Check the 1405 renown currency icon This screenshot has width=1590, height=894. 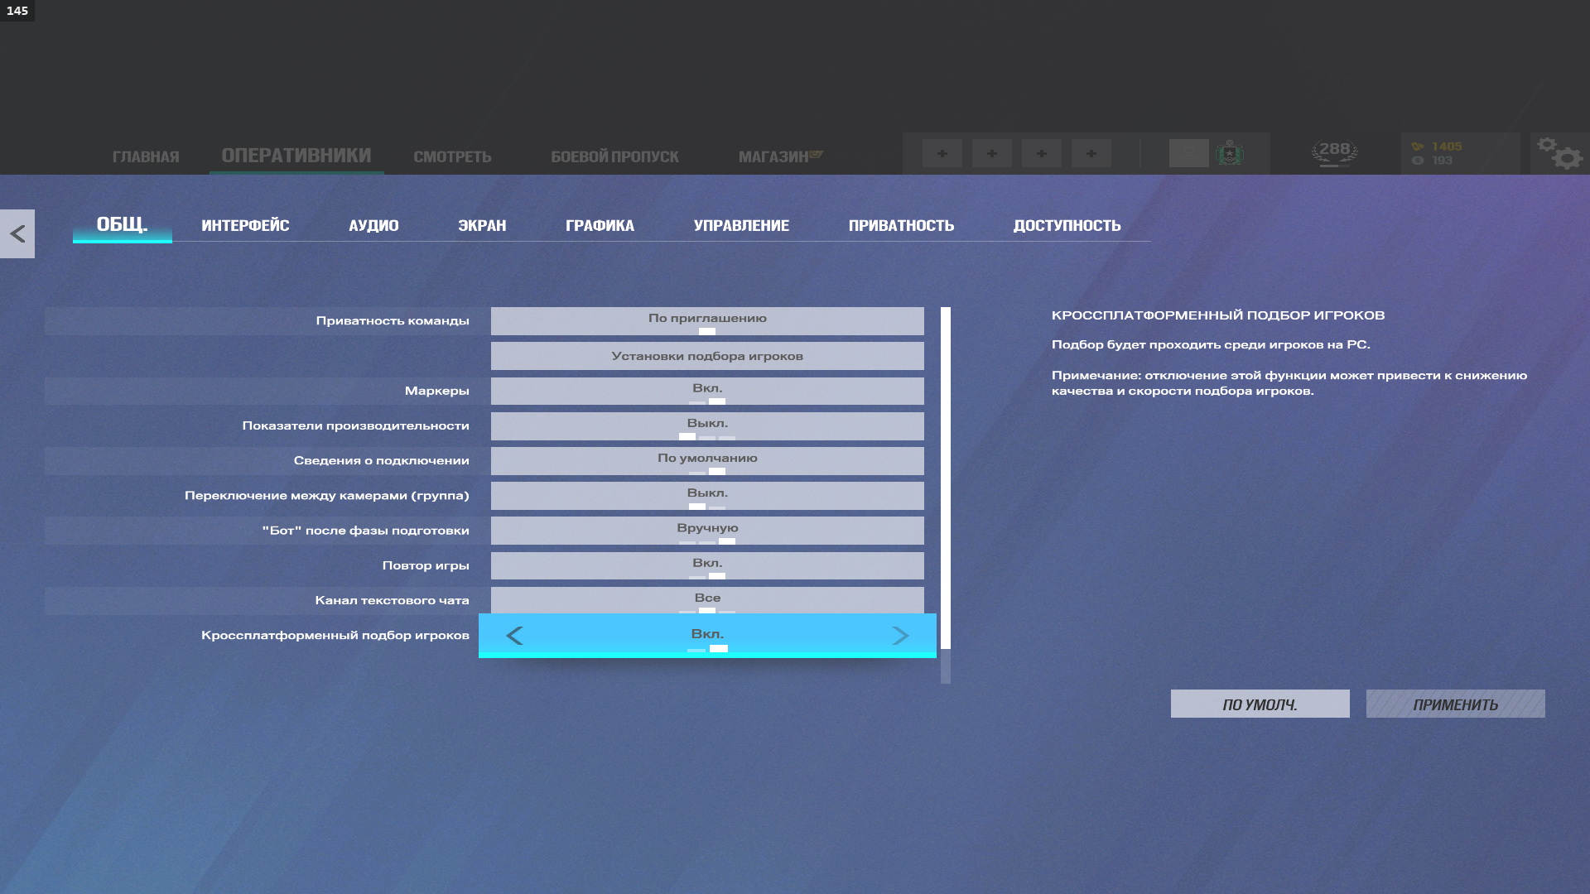[x=1418, y=147]
